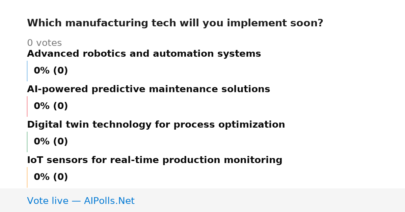The image size is (405, 212).
Task: Click 0% (0) result for IoT sensors
Action: (x=51, y=177)
